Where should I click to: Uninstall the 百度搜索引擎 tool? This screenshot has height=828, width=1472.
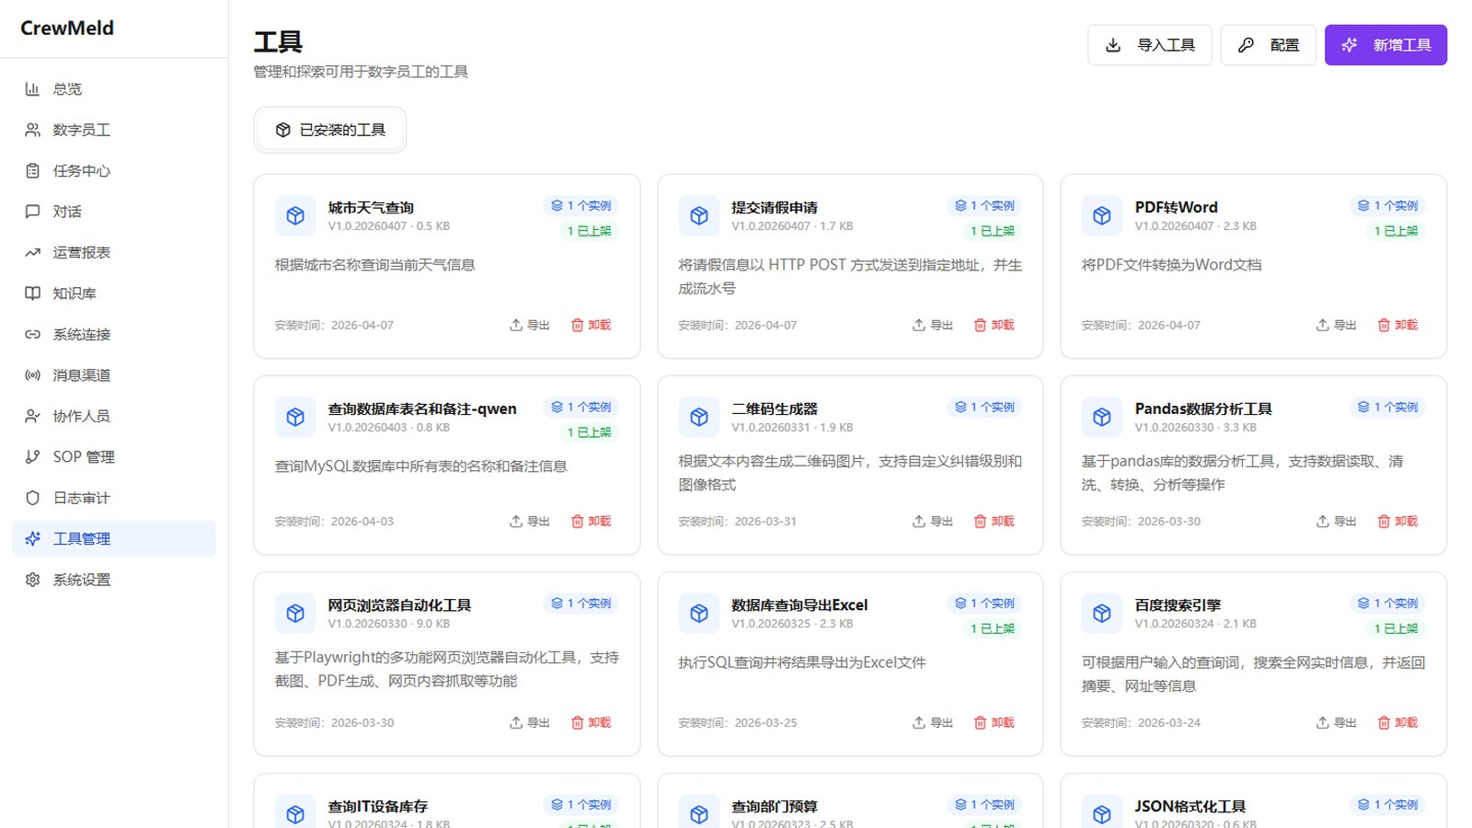(1397, 723)
